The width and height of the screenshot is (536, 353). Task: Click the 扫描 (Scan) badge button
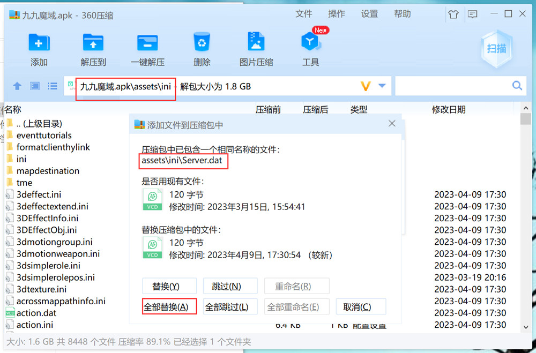(x=496, y=49)
